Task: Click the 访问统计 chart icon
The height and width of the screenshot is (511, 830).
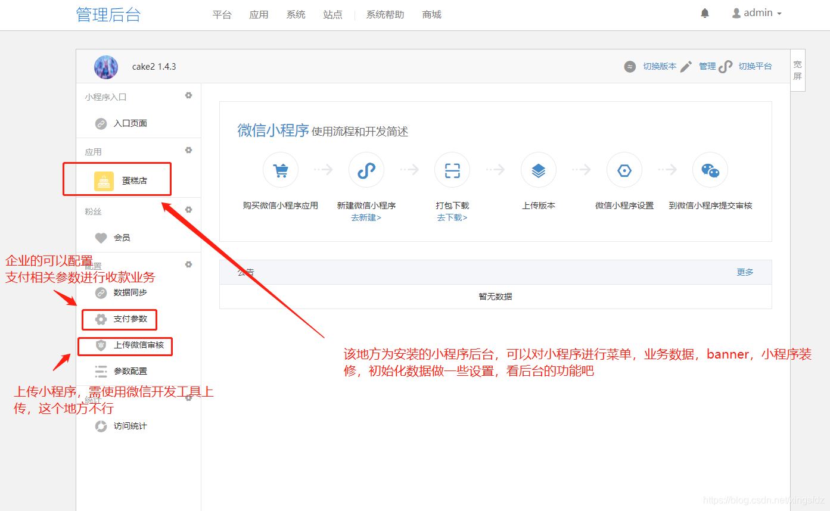Action: [x=101, y=426]
